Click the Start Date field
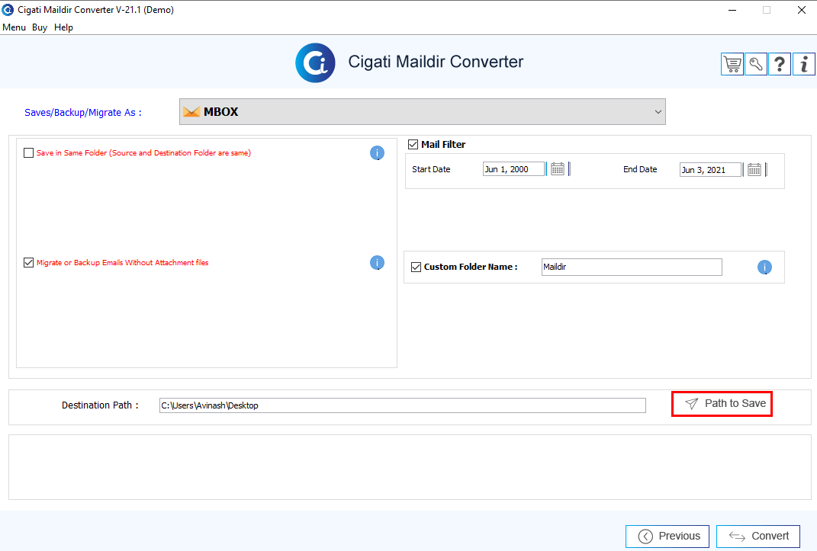The image size is (817, 551). click(513, 169)
